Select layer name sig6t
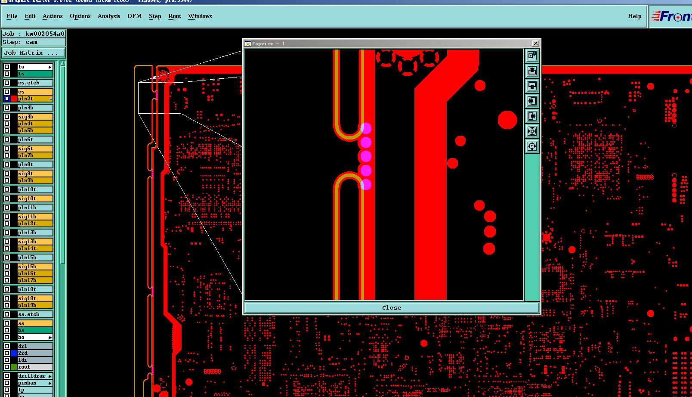Screen dimensions: 692x397 pyautogui.click(x=35, y=149)
